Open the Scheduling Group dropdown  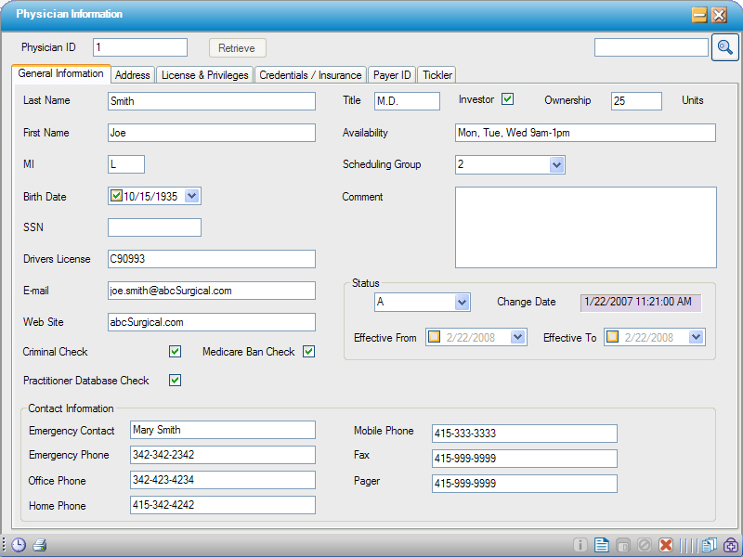pyautogui.click(x=556, y=163)
